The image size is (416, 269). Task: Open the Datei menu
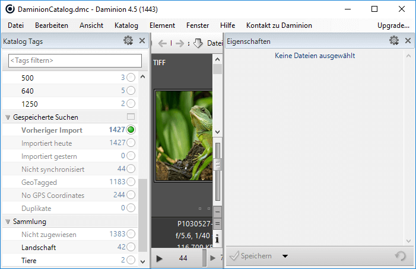tap(15, 25)
